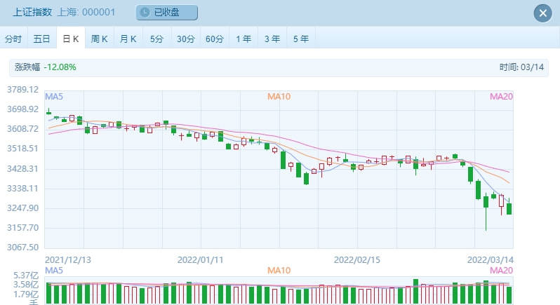The width and height of the screenshot is (560, 305).
Task: Show the 5年 range chart
Action: pyautogui.click(x=300, y=39)
